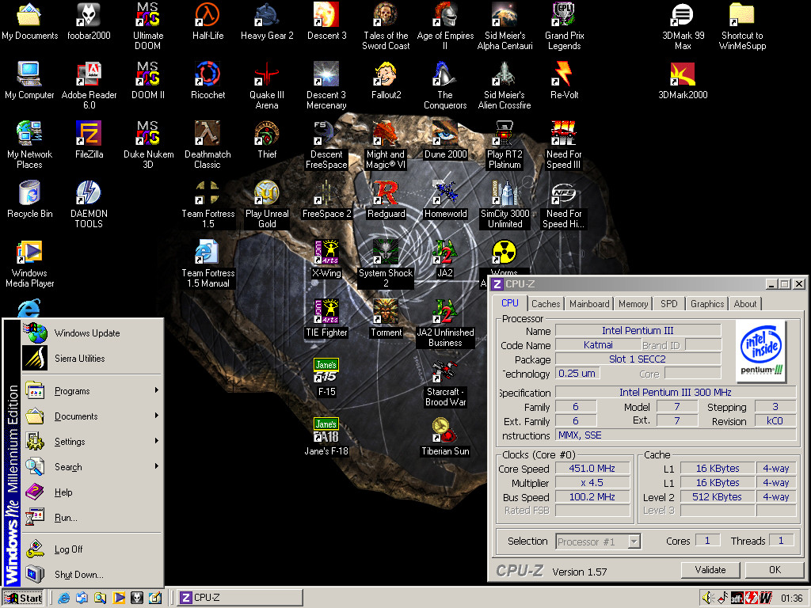Switch to the Caches tab in CPU-Z
The height and width of the screenshot is (608, 811).
pos(546,304)
